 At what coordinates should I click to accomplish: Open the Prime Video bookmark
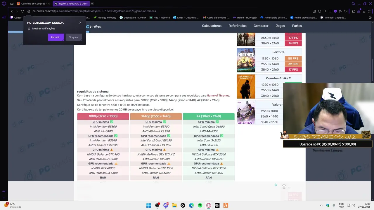click(x=304, y=17)
